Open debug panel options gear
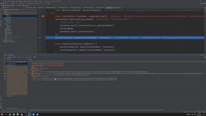This screenshot has width=206, height=116. pos(202,55)
